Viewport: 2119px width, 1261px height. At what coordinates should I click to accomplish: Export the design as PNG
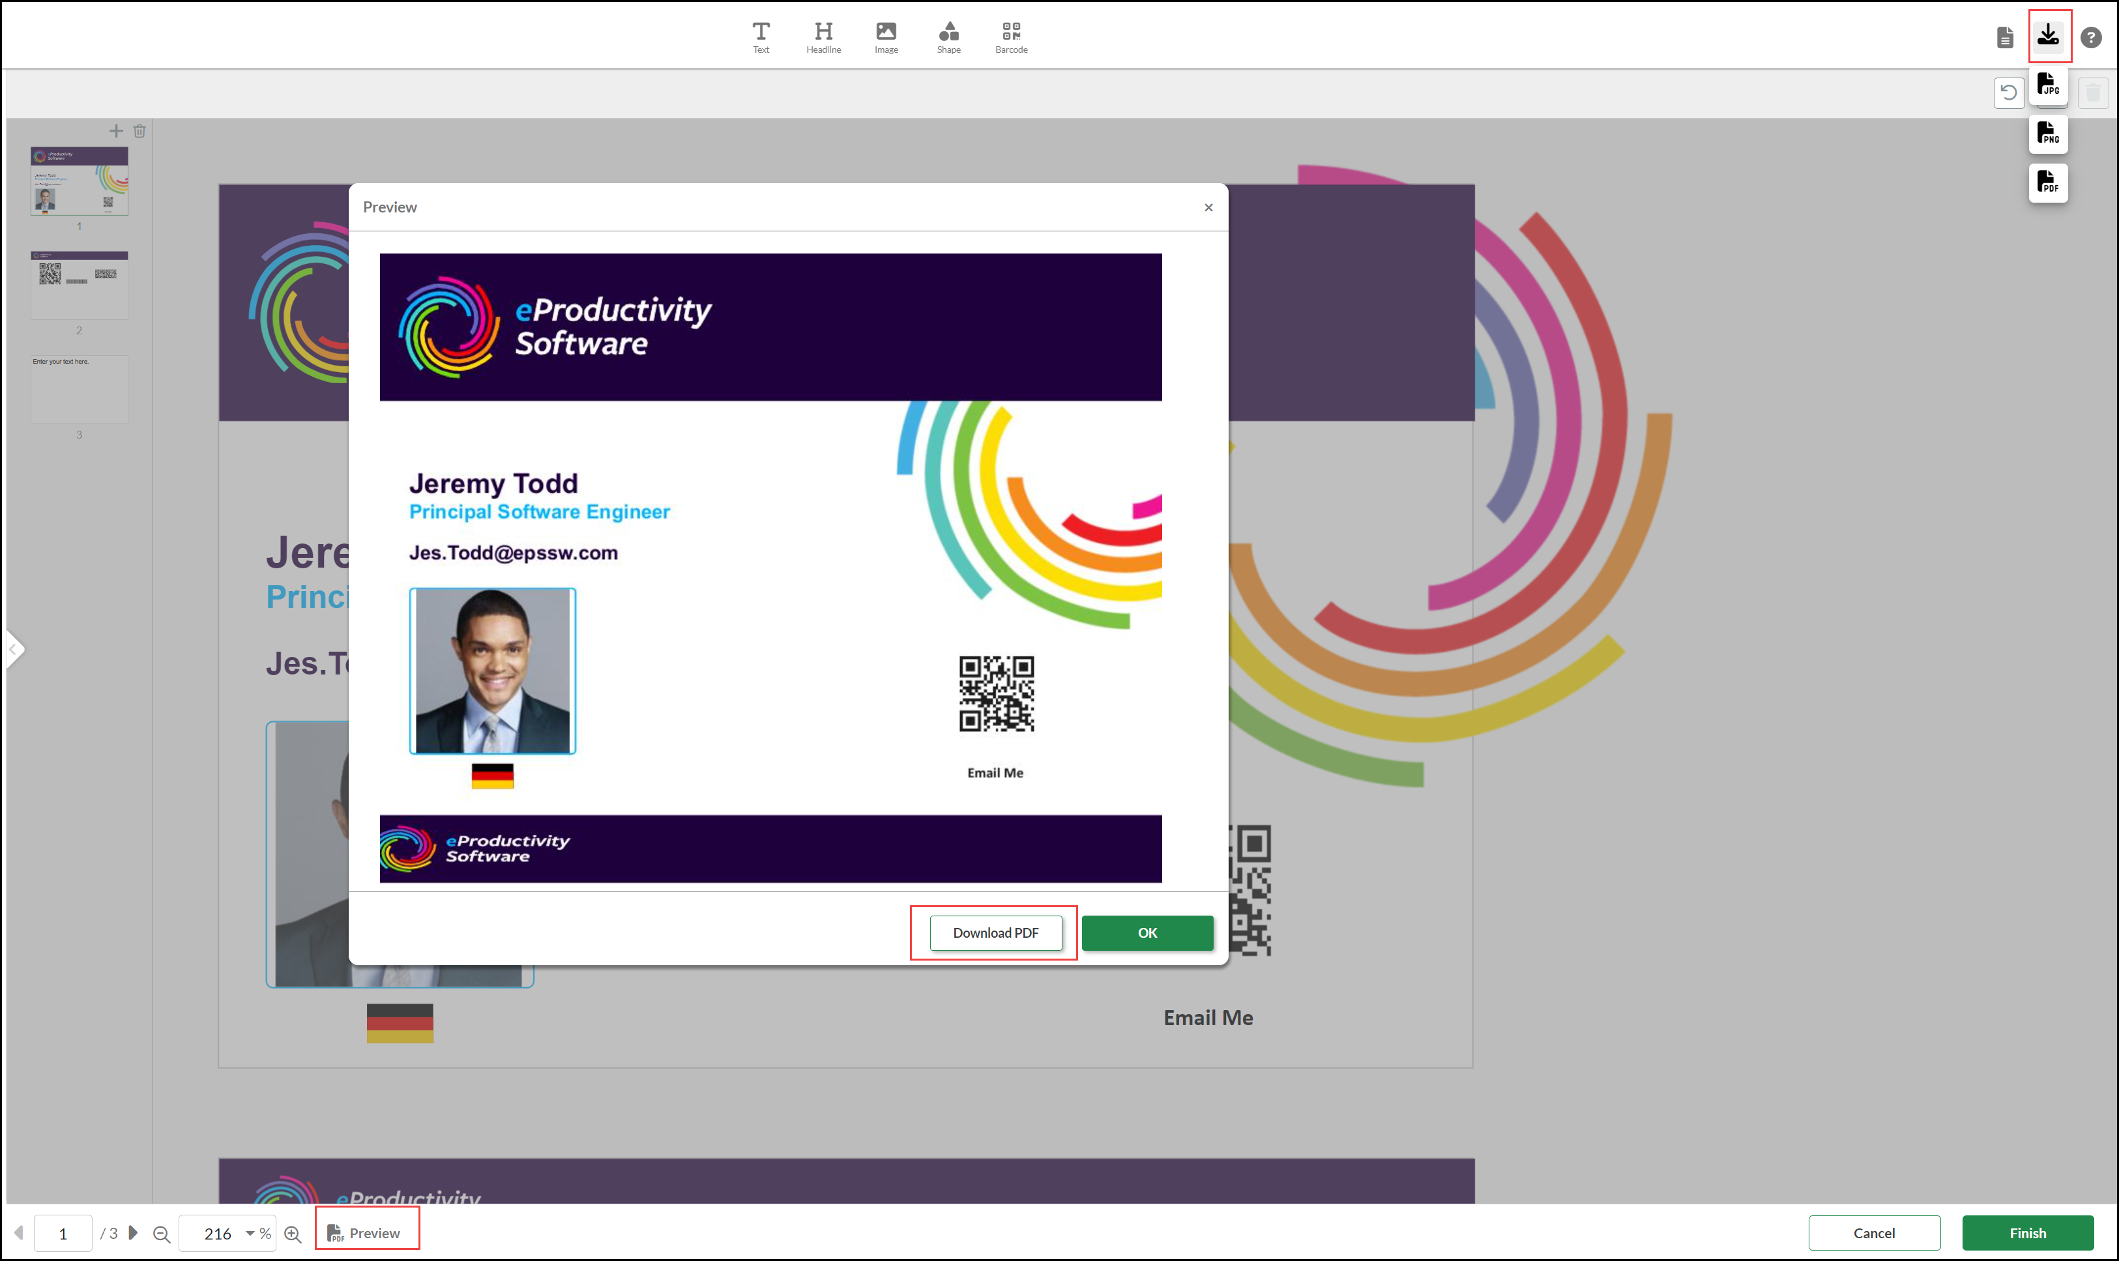(x=2048, y=134)
